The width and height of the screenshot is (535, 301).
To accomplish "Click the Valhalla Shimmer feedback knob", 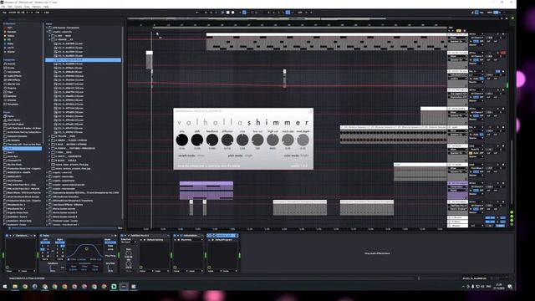I will pyautogui.click(x=212, y=140).
